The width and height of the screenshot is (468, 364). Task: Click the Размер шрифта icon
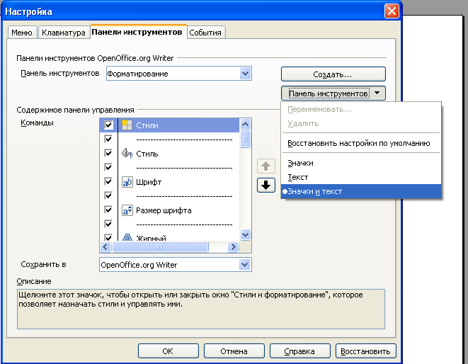127,210
